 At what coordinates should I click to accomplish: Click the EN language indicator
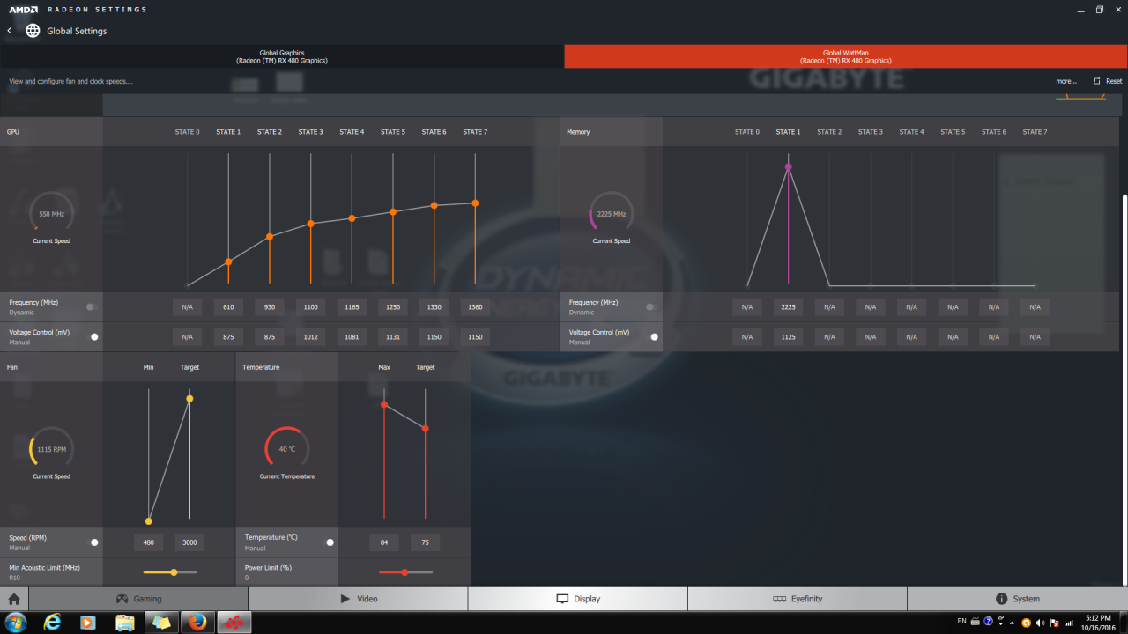[x=961, y=622]
